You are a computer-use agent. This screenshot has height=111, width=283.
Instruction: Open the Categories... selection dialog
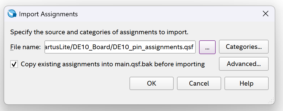pyautogui.click(x=244, y=47)
